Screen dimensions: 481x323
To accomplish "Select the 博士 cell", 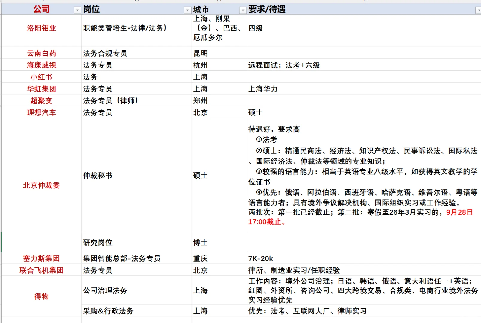I will (x=219, y=242).
